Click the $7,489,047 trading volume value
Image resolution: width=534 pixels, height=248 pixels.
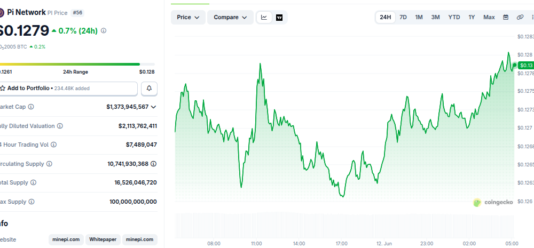click(x=142, y=145)
